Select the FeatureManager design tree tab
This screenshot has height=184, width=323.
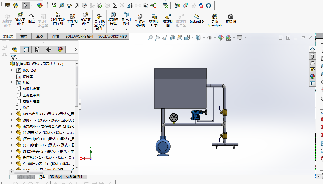tap(15, 49)
